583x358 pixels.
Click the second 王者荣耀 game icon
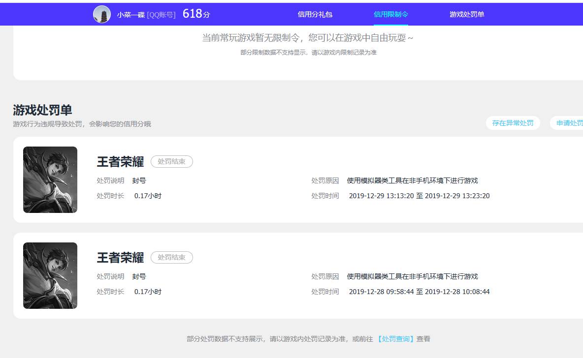pos(50,275)
